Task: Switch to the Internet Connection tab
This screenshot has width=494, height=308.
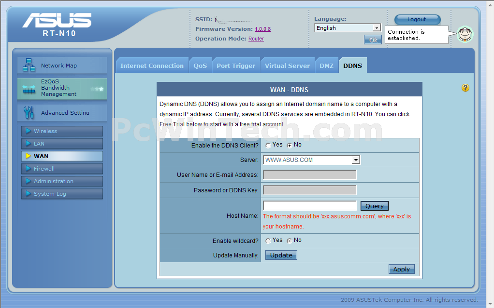Action: click(152, 66)
